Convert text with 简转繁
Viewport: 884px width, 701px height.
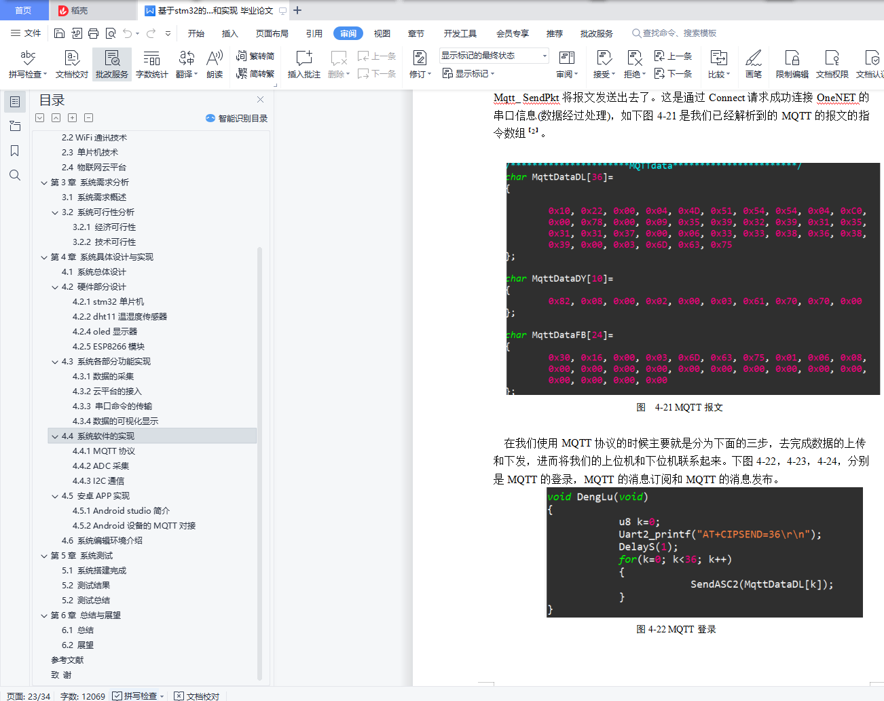coord(255,73)
